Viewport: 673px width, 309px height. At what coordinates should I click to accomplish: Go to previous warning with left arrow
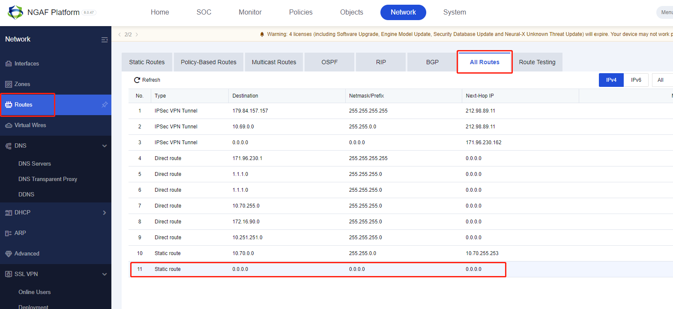pyautogui.click(x=120, y=35)
